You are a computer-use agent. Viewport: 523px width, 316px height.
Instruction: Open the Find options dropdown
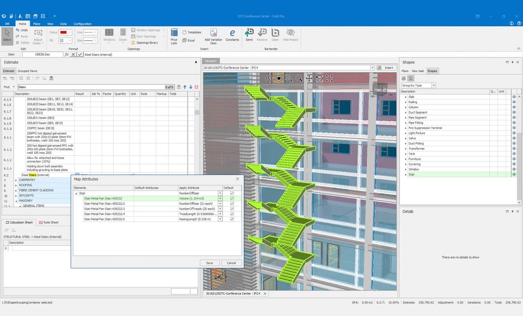pos(14,87)
